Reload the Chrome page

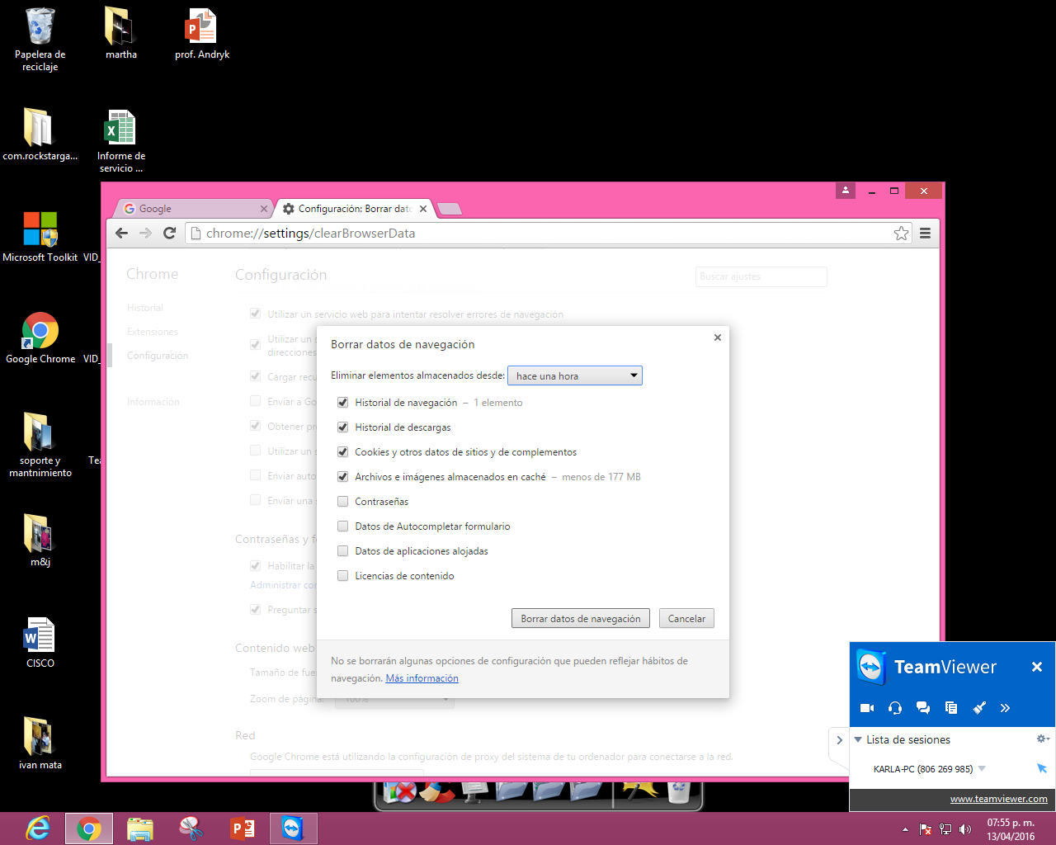point(170,234)
